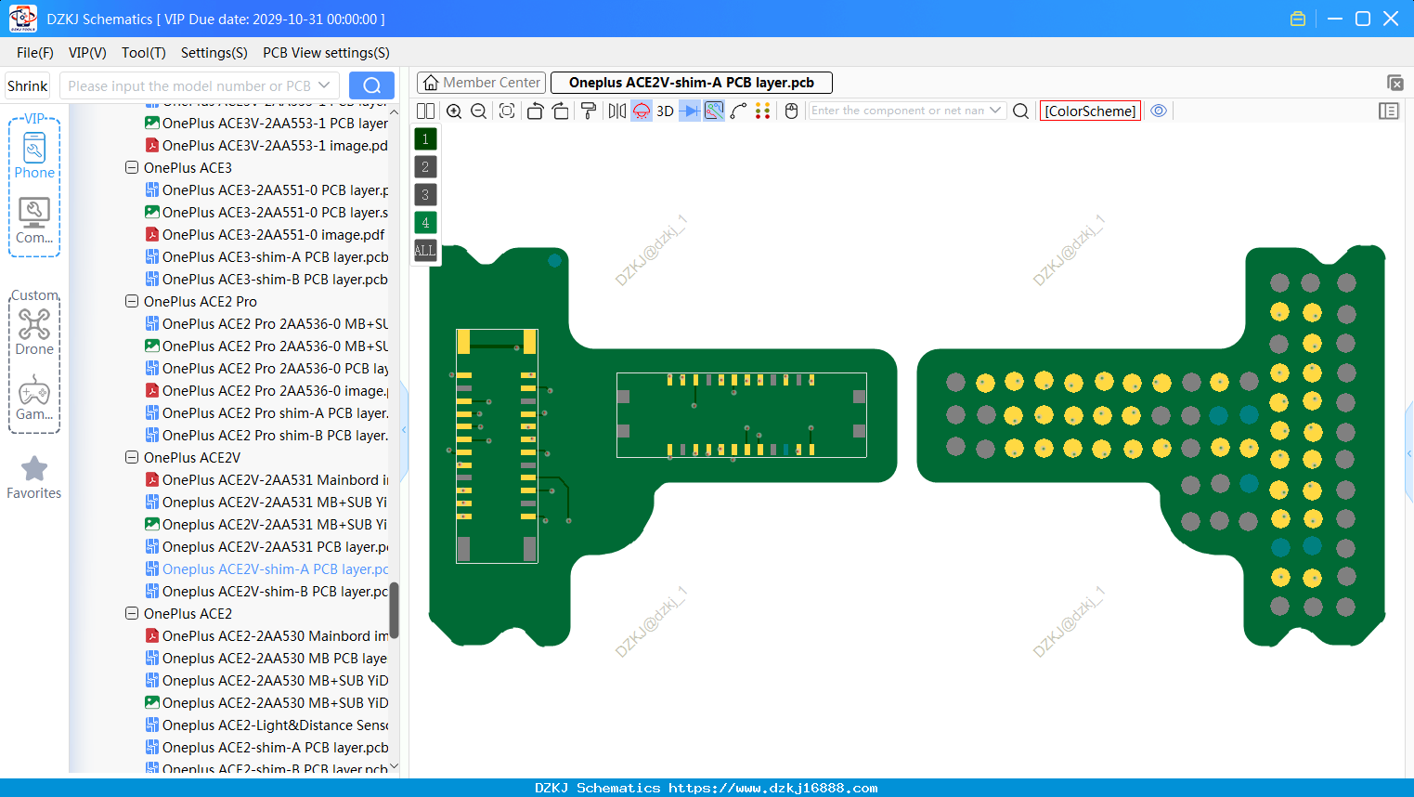Open the model number dropdown arrow

[x=324, y=85]
